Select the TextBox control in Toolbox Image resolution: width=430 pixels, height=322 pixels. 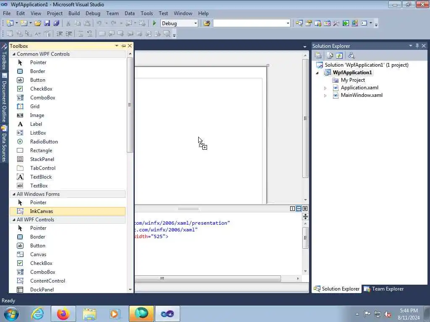(x=68, y=186)
